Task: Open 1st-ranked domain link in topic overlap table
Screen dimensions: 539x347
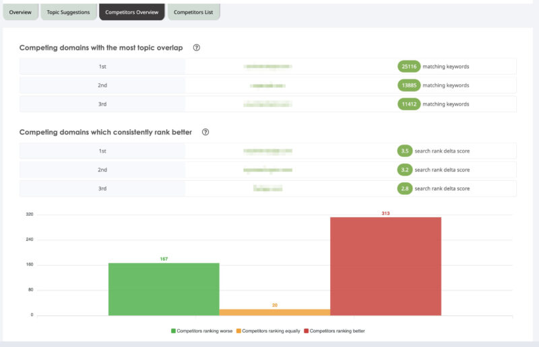Action: (x=267, y=67)
